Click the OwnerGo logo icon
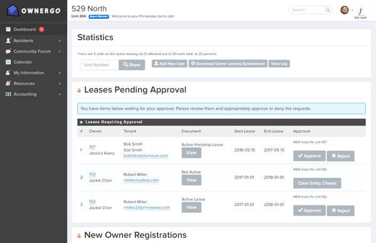The image size is (376, 243). click(x=13, y=11)
